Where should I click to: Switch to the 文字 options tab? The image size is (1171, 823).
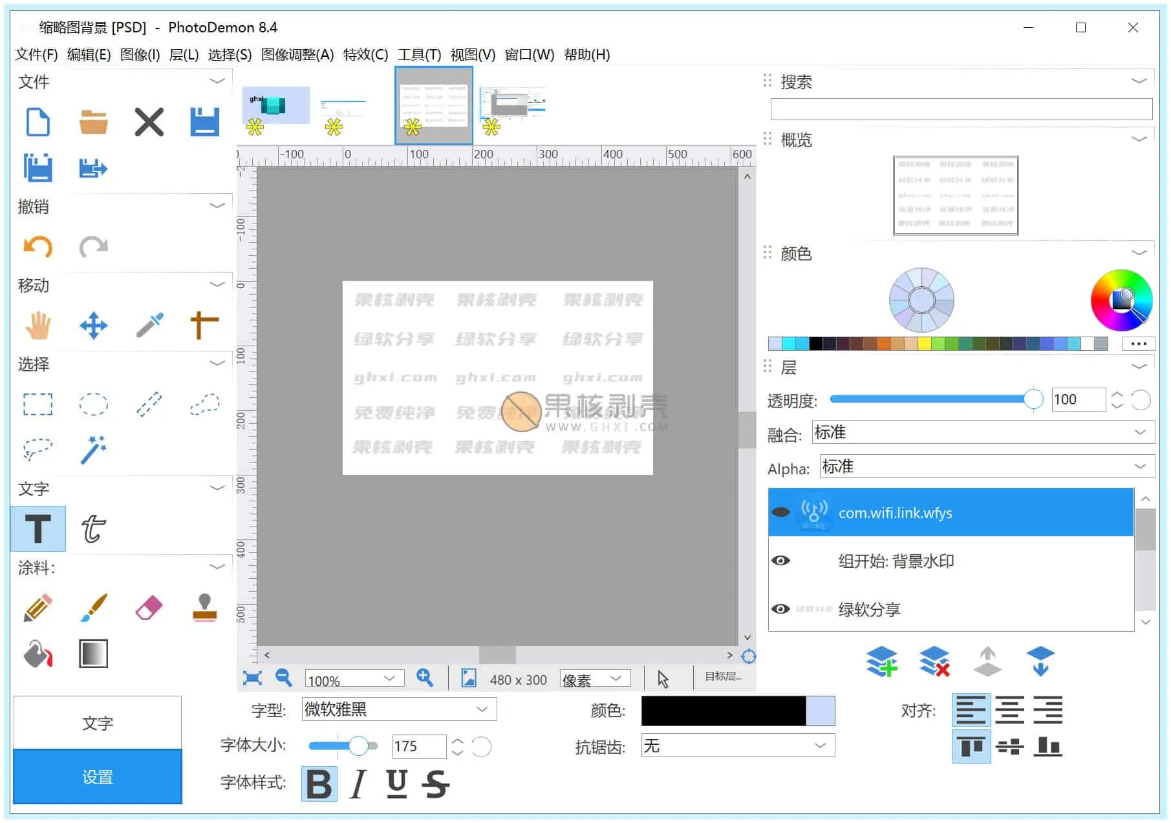(98, 723)
